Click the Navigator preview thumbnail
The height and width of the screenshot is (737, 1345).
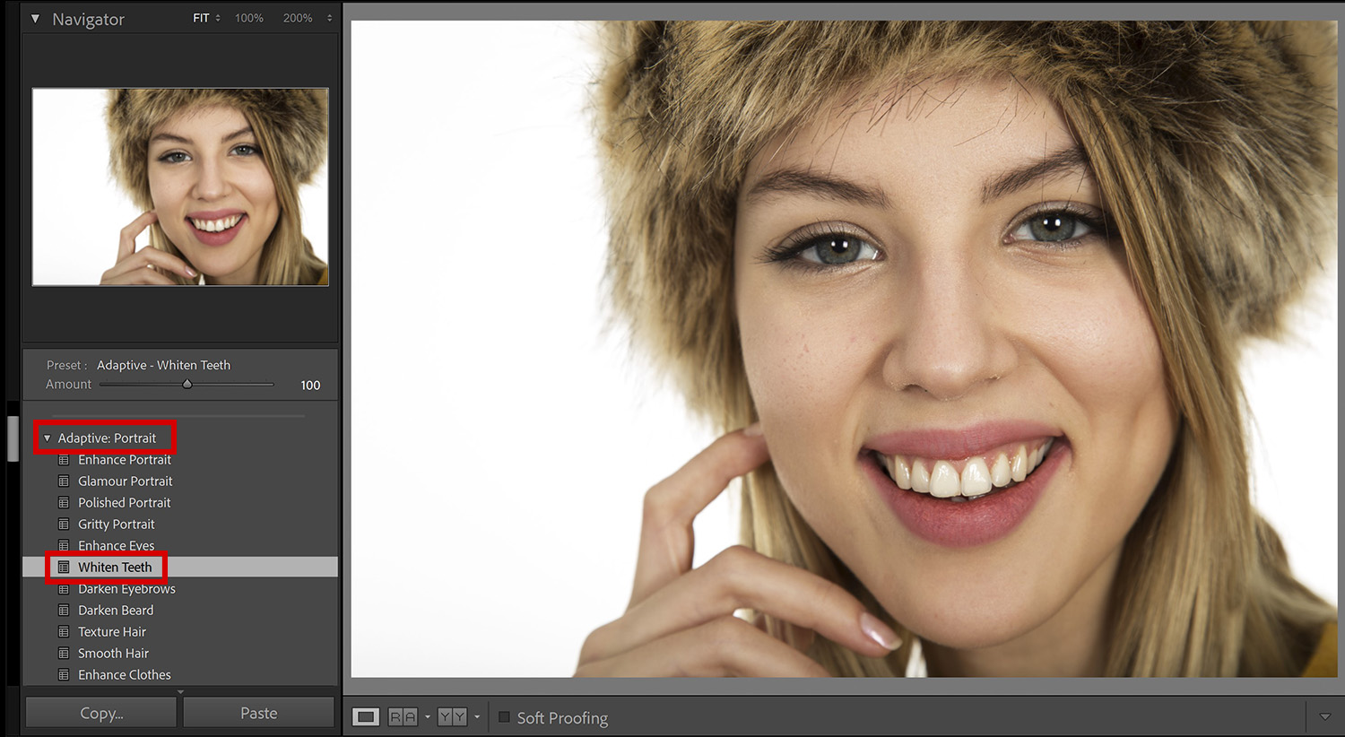pos(179,186)
